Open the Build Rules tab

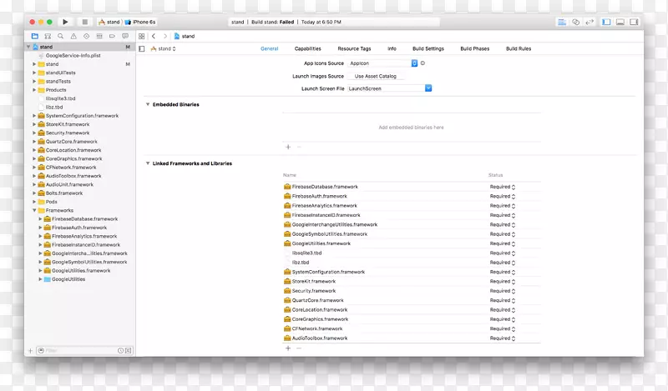[x=519, y=49]
